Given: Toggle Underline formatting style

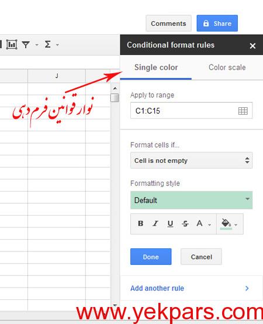Looking at the screenshot, I should (x=170, y=224).
